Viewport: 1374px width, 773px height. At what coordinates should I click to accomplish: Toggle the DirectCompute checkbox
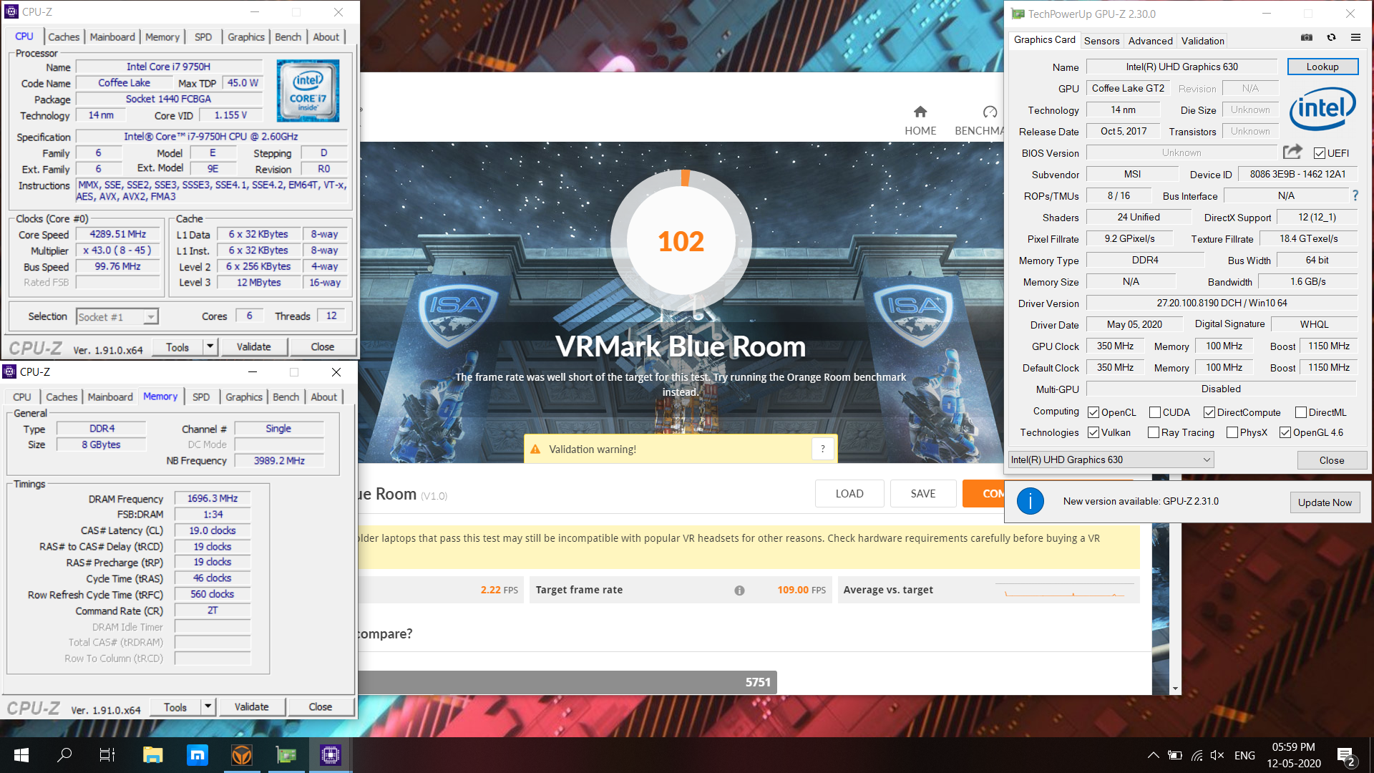click(x=1209, y=412)
